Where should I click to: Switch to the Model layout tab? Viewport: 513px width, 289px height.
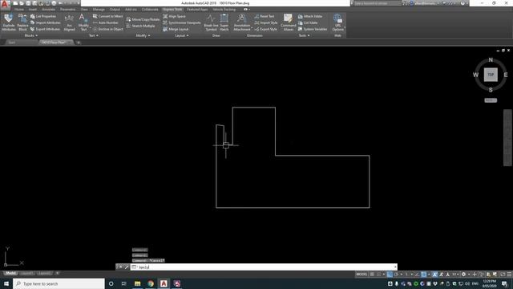click(10, 273)
